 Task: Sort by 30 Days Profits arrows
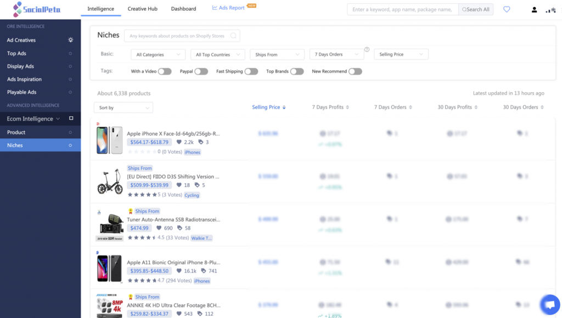pyautogui.click(x=476, y=107)
